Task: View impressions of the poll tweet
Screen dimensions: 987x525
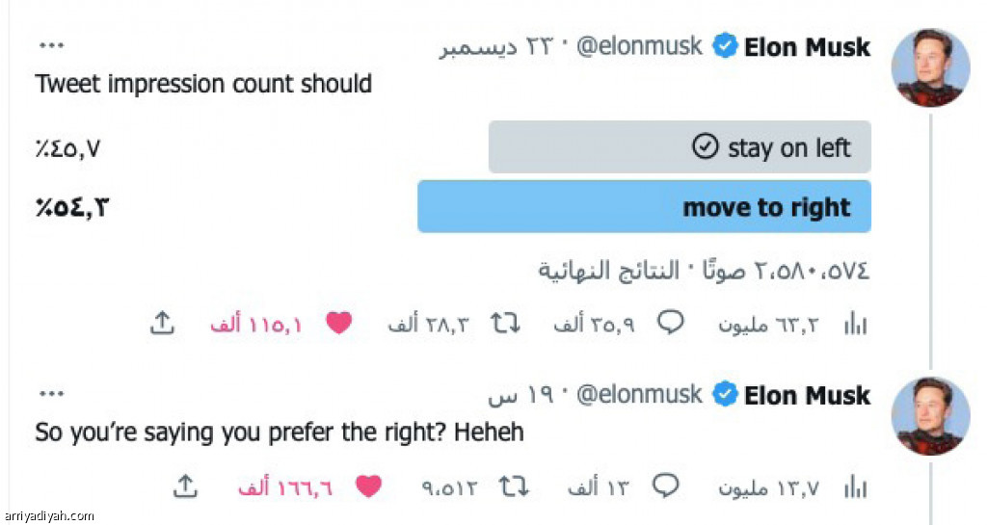Action: 854,325
